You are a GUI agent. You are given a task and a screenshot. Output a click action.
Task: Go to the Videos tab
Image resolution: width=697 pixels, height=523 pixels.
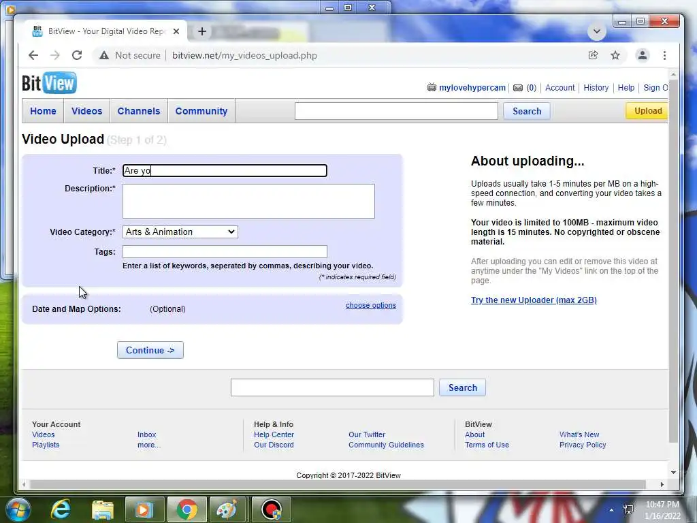pyautogui.click(x=86, y=111)
